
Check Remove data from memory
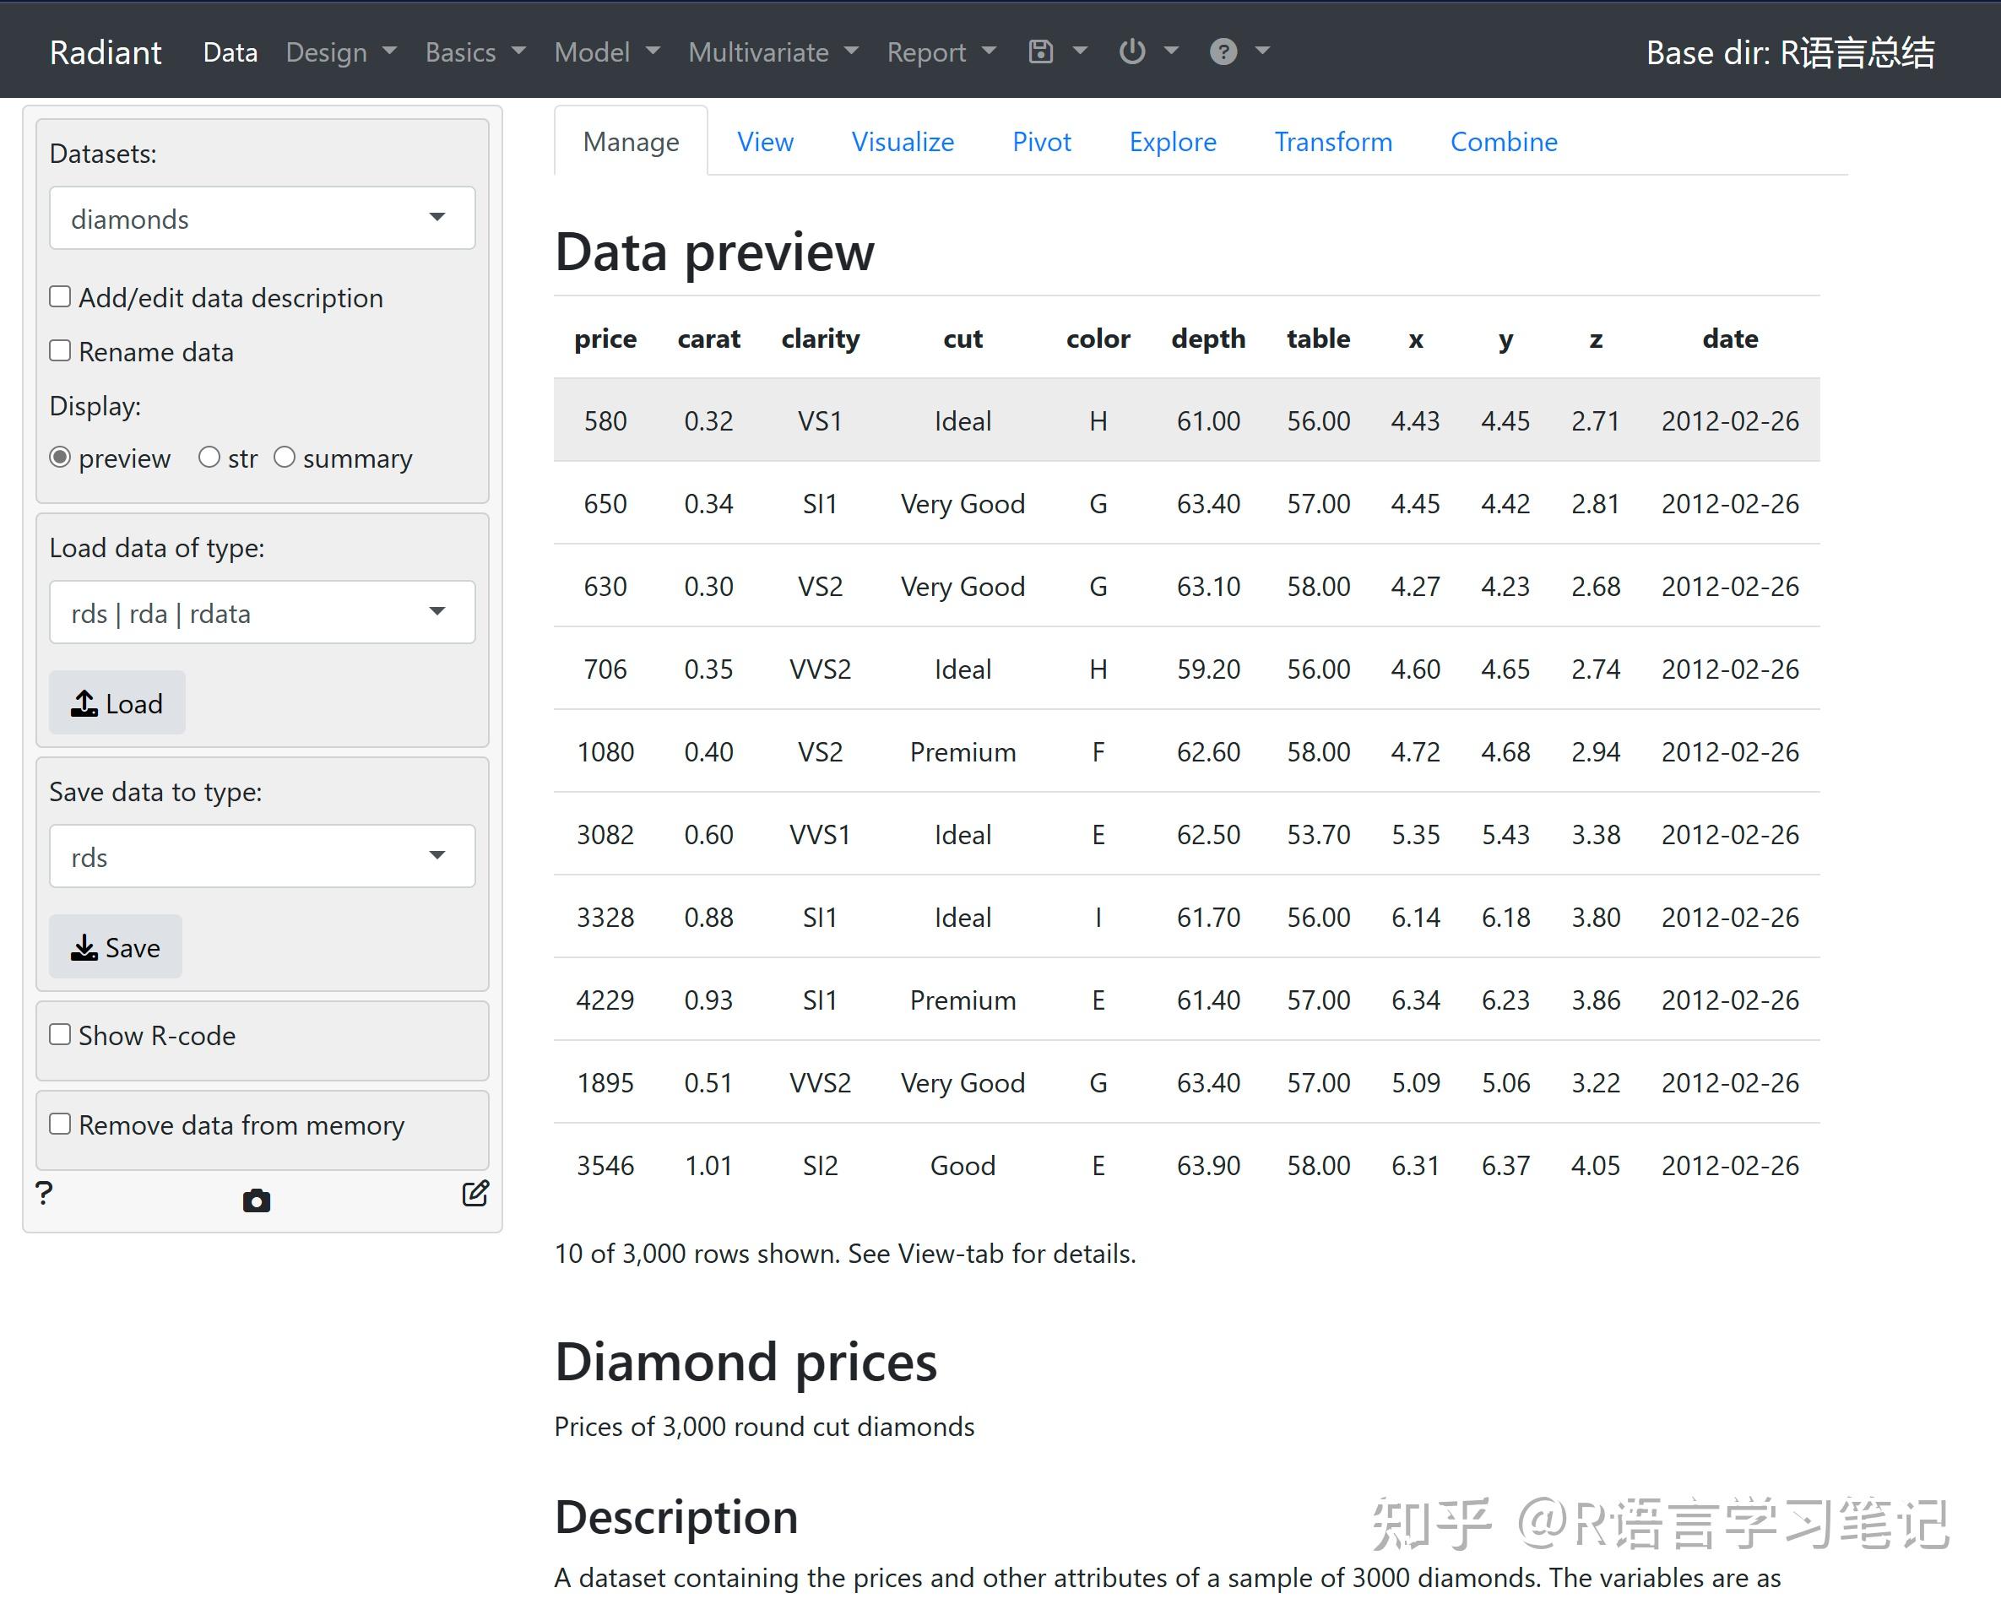pos(60,1125)
